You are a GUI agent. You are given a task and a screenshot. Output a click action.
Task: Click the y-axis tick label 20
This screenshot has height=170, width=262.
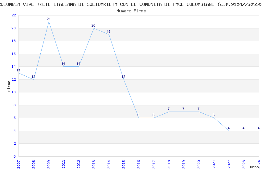point(14,28)
